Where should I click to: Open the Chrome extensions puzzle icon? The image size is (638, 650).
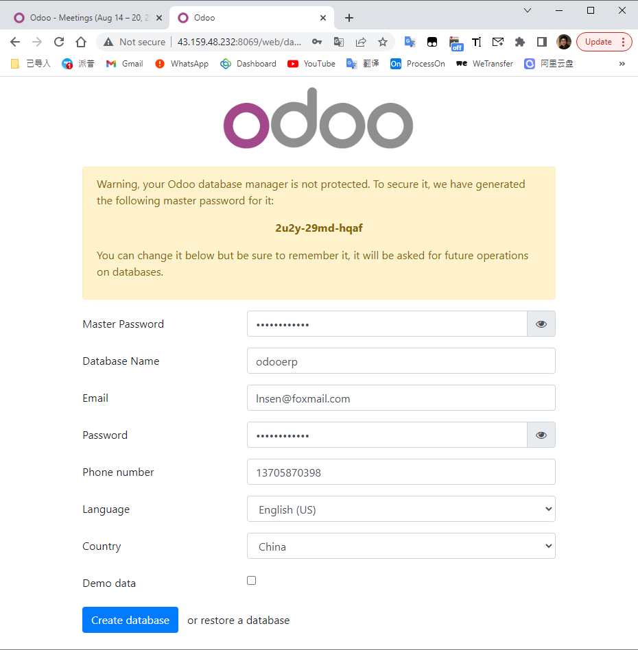pos(520,42)
